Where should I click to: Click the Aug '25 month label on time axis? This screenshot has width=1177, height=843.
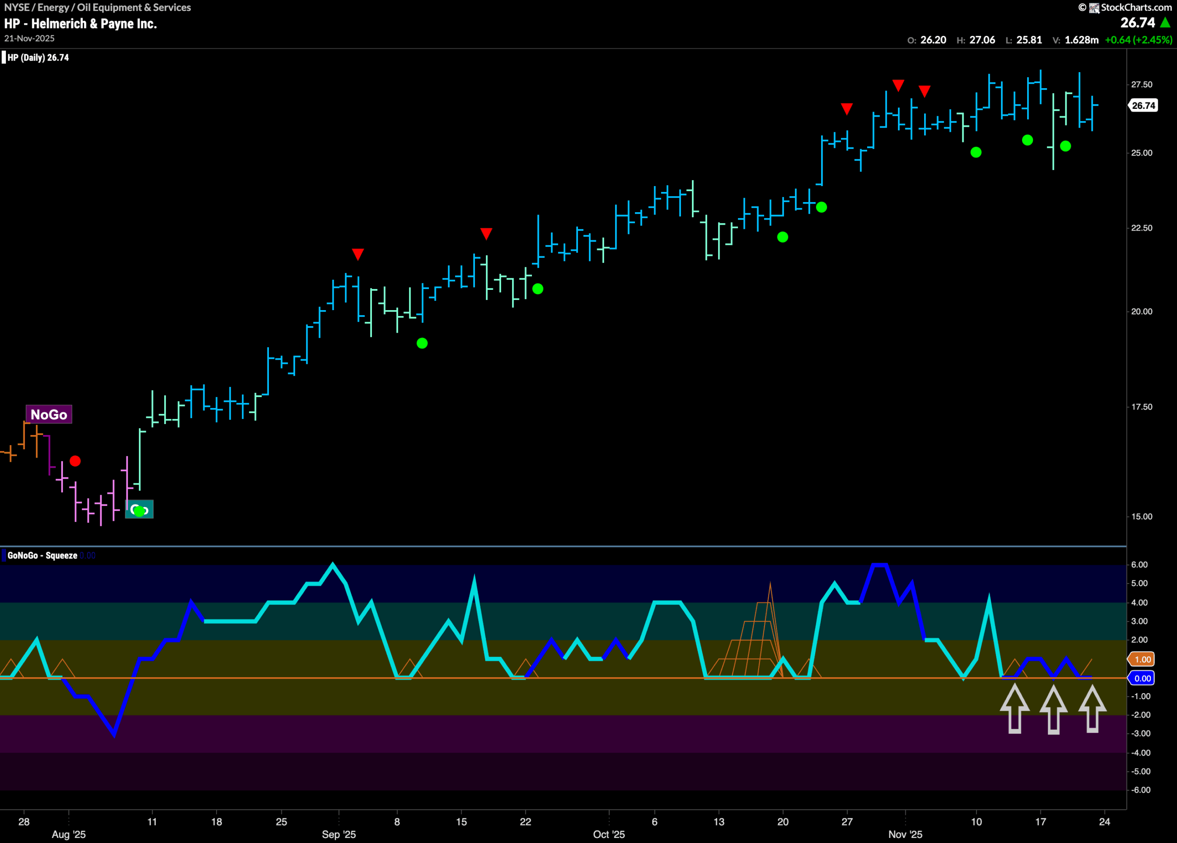[69, 834]
